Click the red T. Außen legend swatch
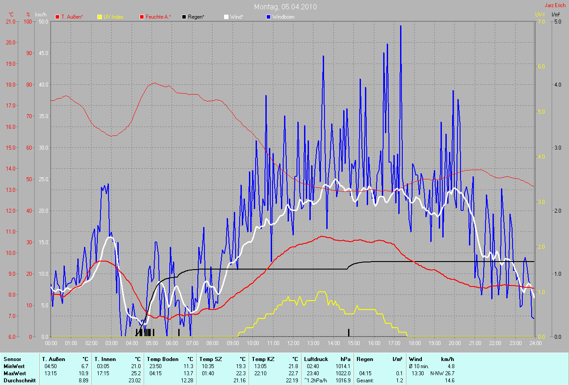Viewport: 569px width, 385px height. [x=57, y=17]
